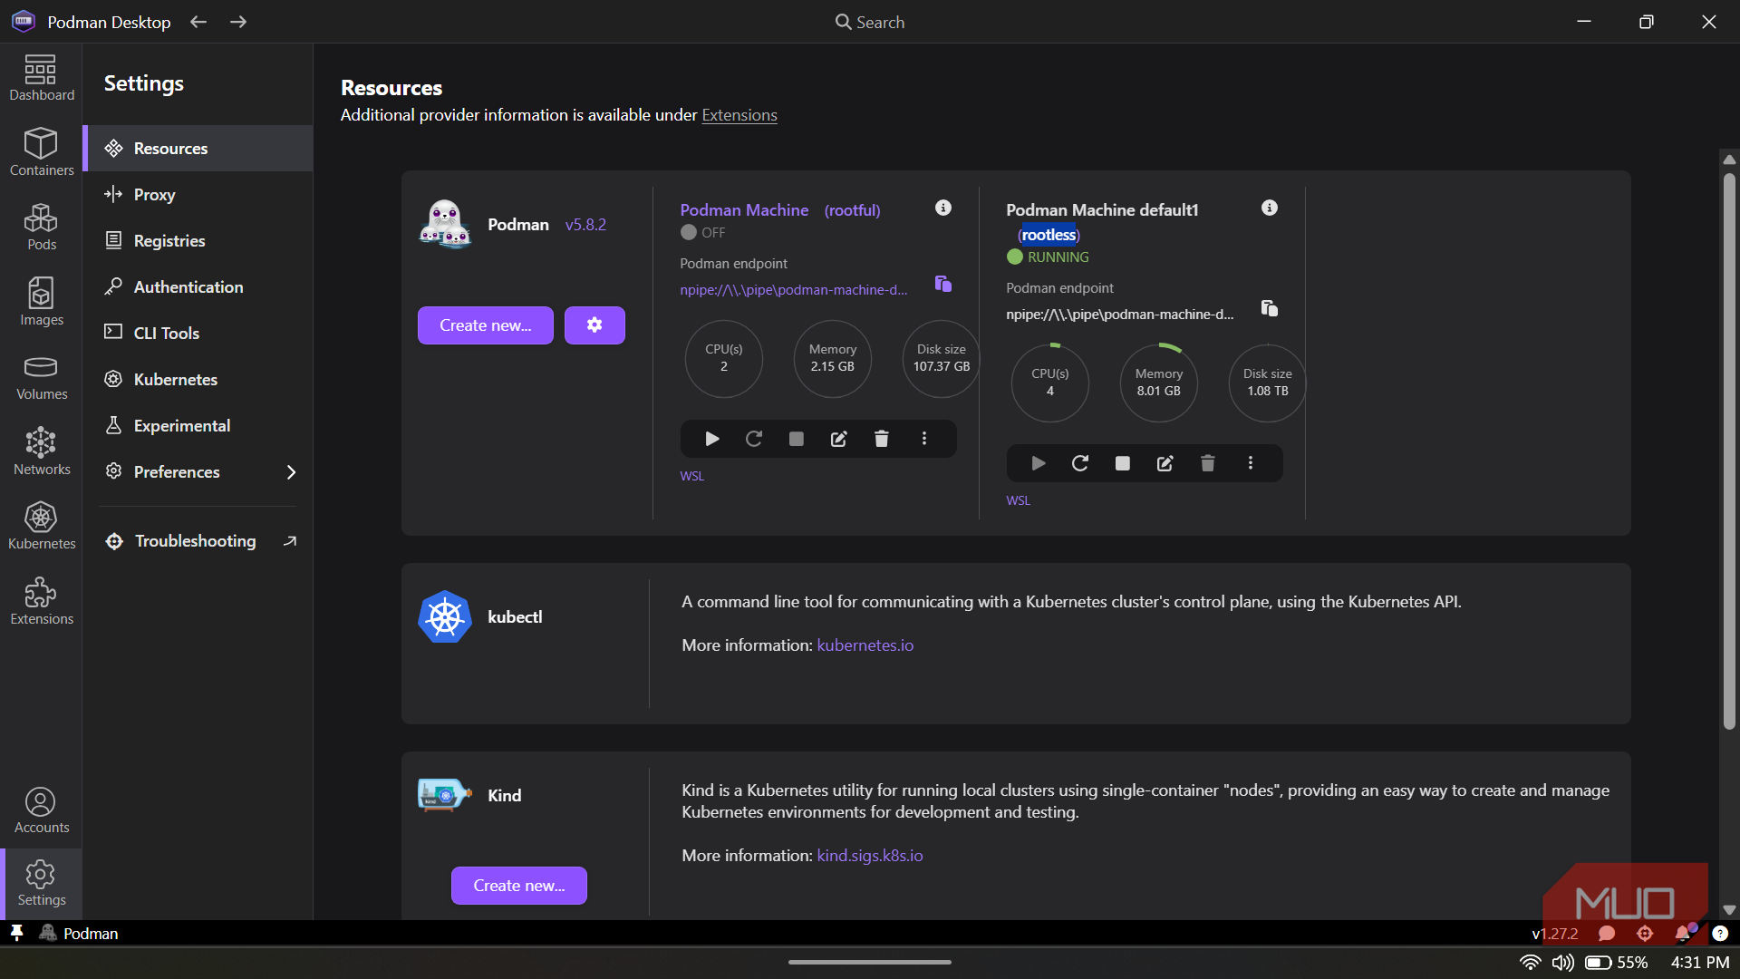
Task: Click the 4:31 PM taskbar clock
Action: coord(1700,963)
